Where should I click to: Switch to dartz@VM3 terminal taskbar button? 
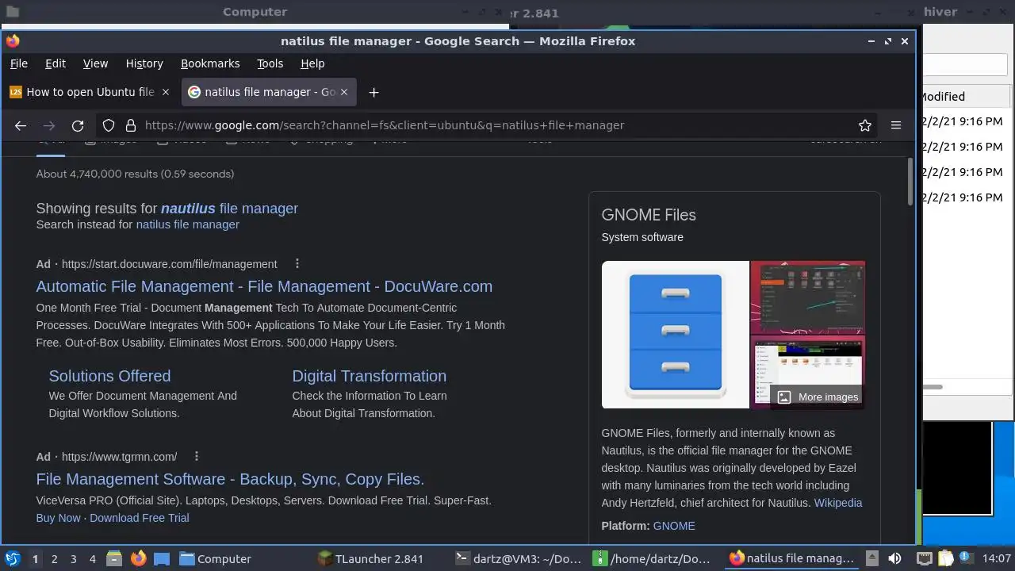tap(519, 558)
